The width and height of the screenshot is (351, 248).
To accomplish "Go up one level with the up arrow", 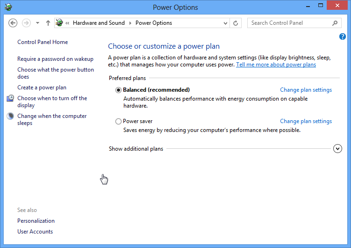I will point(48,23).
